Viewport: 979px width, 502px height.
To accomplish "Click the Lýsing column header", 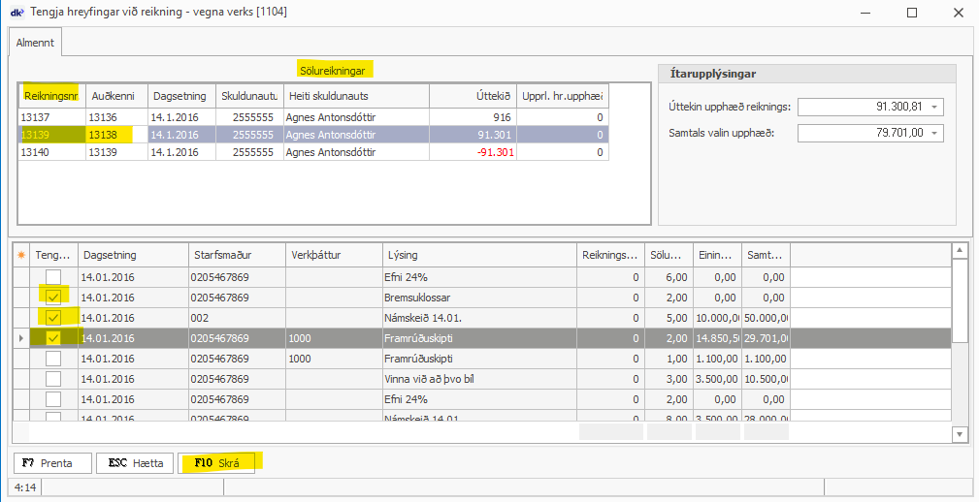I will [x=479, y=255].
